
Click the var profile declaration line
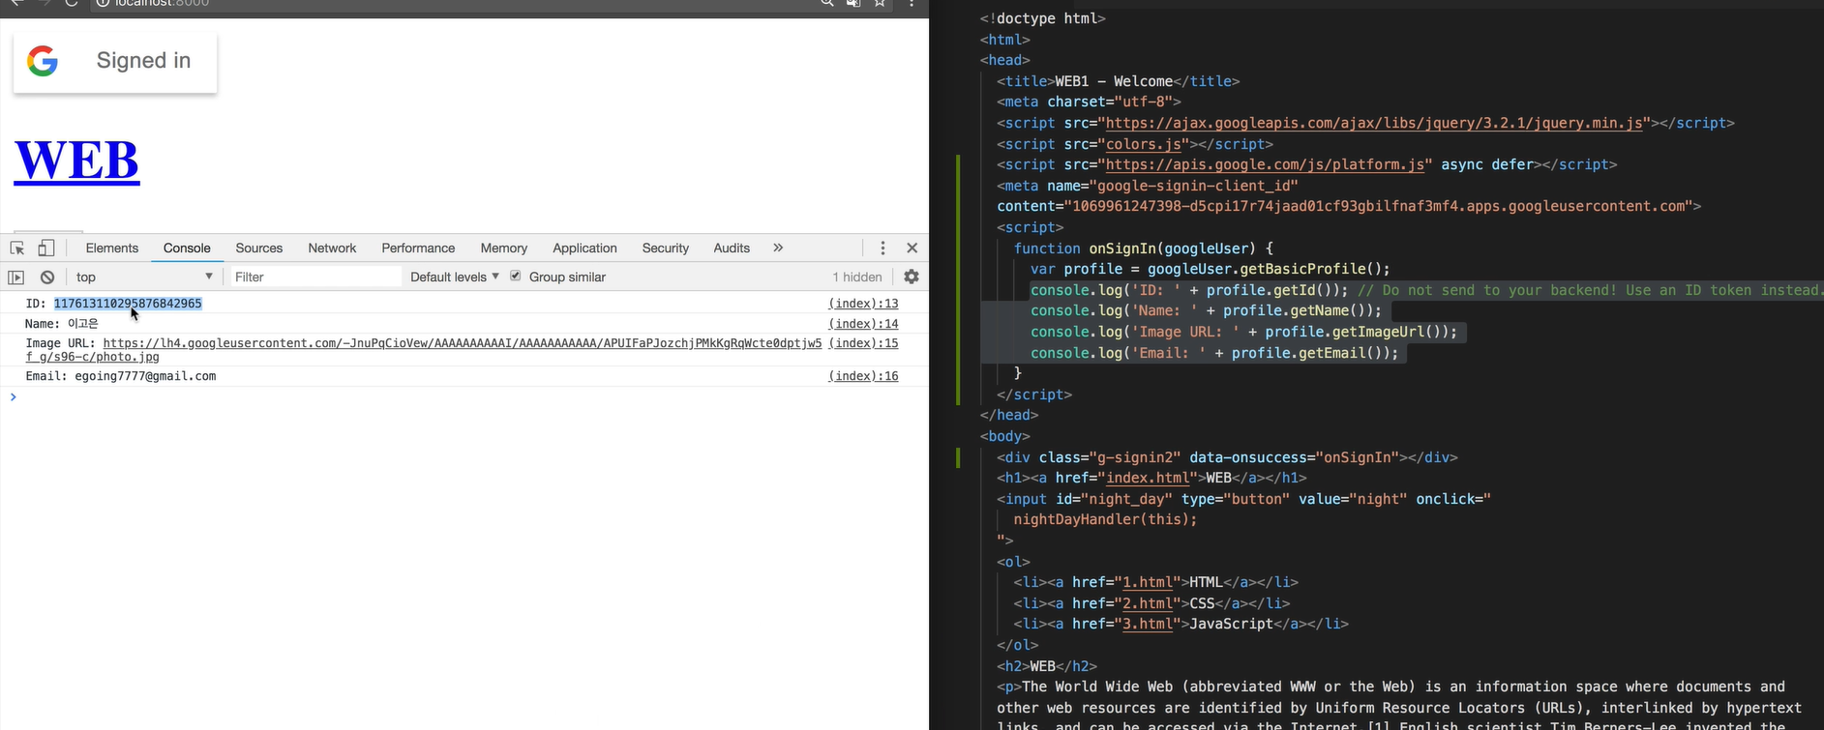tap(1210, 269)
